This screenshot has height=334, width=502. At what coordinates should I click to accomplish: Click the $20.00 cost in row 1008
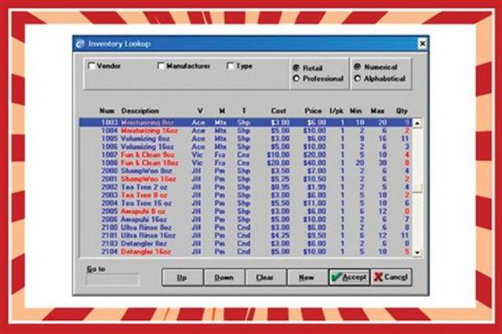pyautogui.click(x=278, y=163)
